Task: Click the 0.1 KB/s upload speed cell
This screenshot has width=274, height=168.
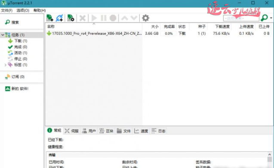Action: 246,33
